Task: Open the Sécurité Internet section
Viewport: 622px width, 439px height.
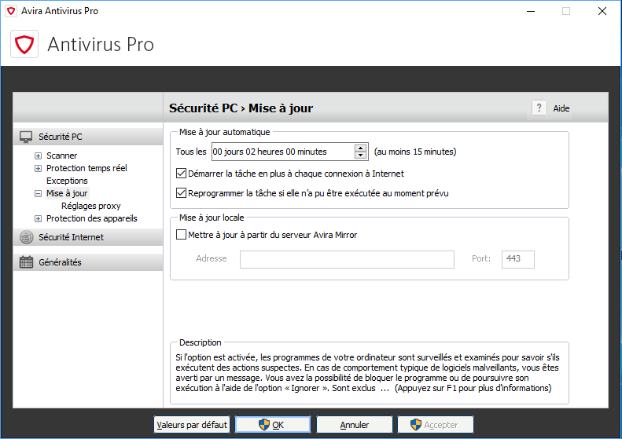Action: 88,237
